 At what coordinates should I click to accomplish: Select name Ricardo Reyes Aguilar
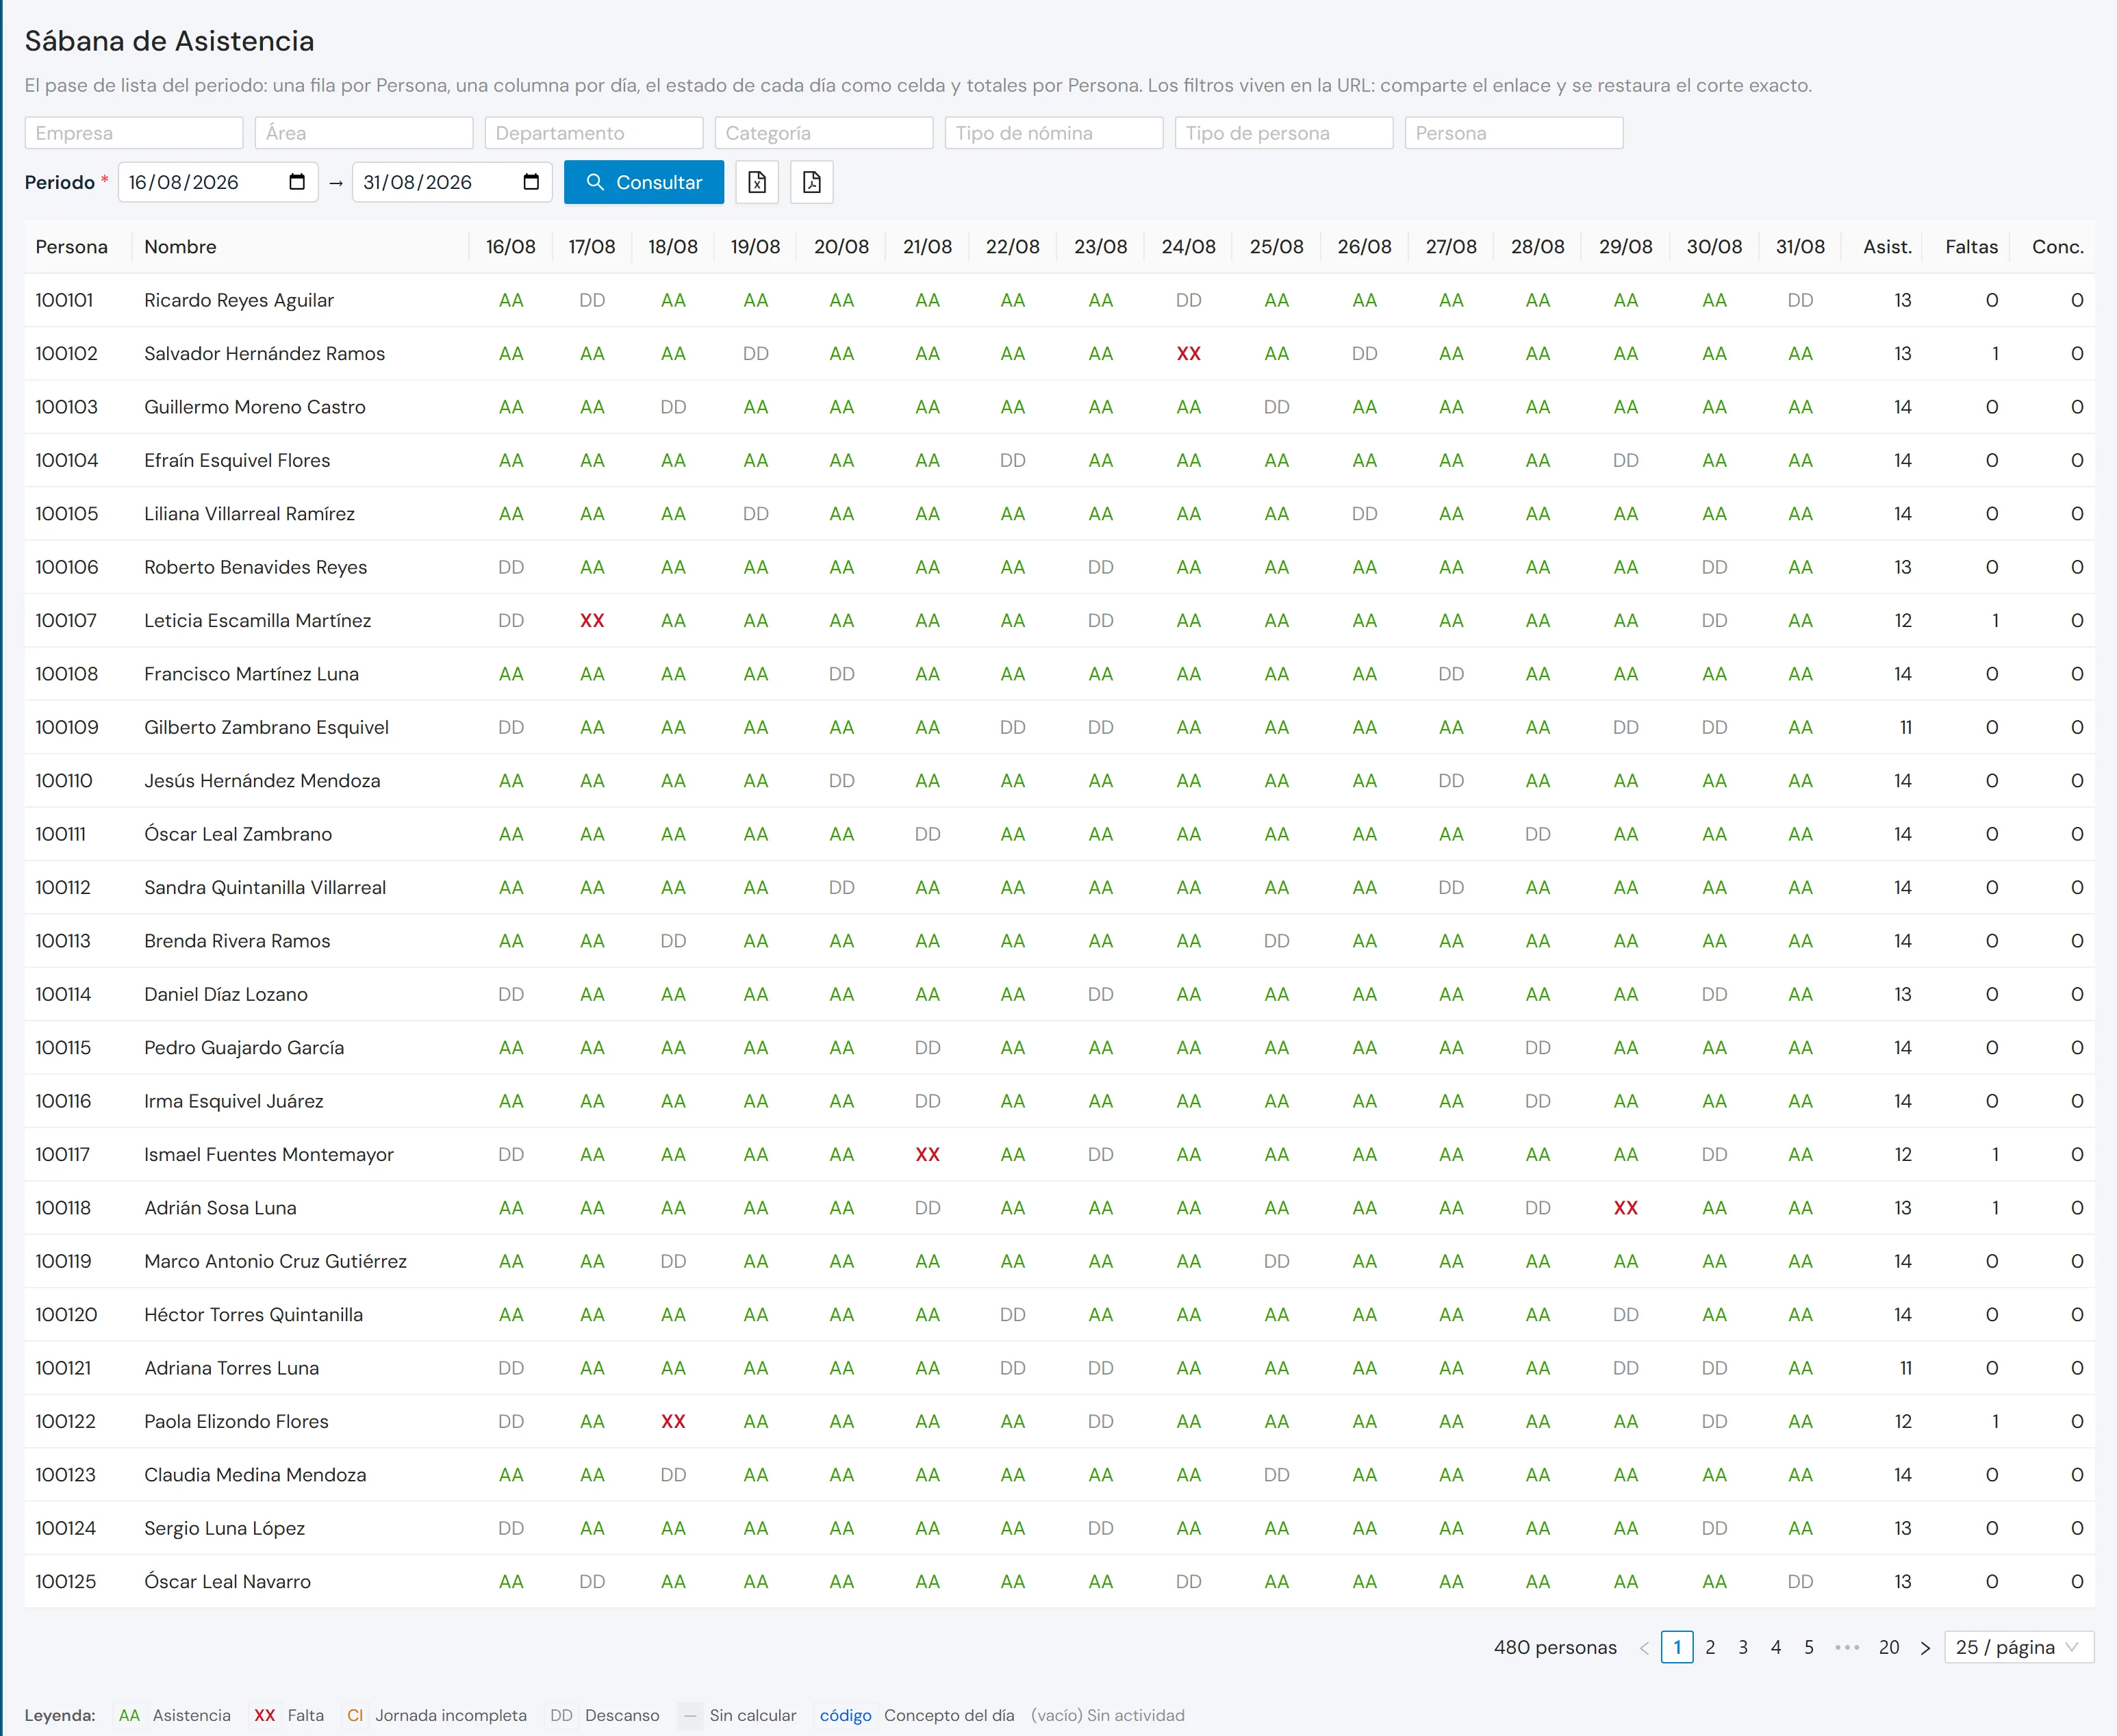point(239,301)
